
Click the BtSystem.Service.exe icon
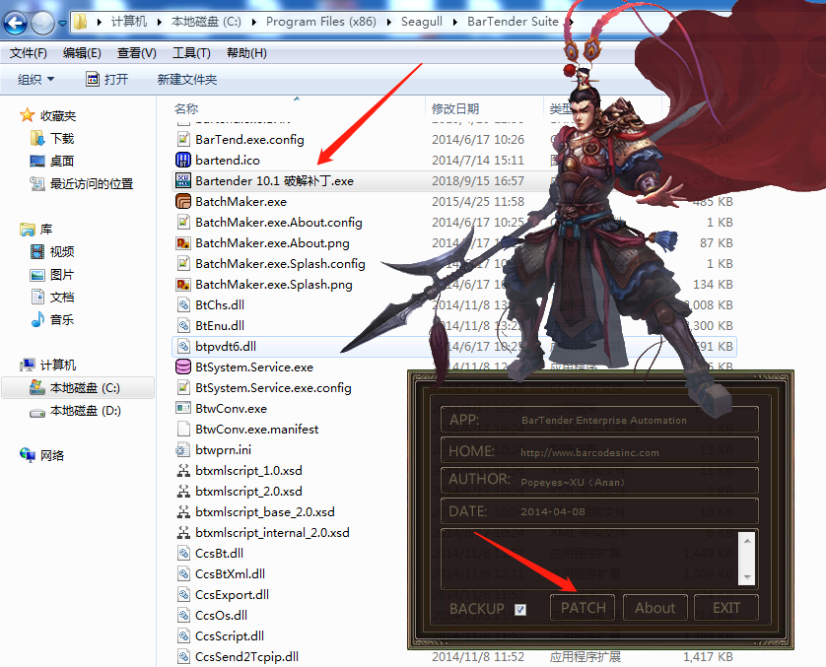(x=182, y=367)
